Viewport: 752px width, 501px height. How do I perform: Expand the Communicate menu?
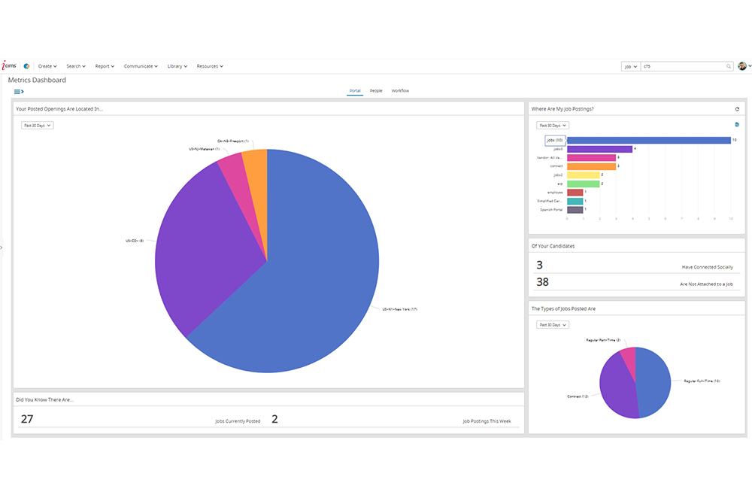point(141,66)
